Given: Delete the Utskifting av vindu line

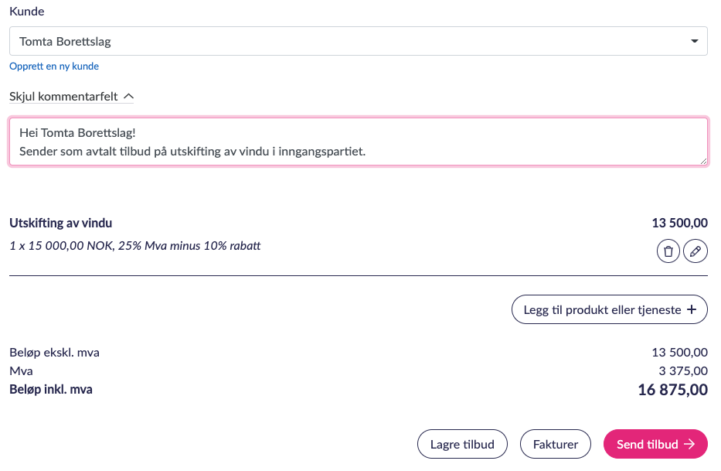Looking at the screenshot, I should pyautogui.click(x=668, y=251).
